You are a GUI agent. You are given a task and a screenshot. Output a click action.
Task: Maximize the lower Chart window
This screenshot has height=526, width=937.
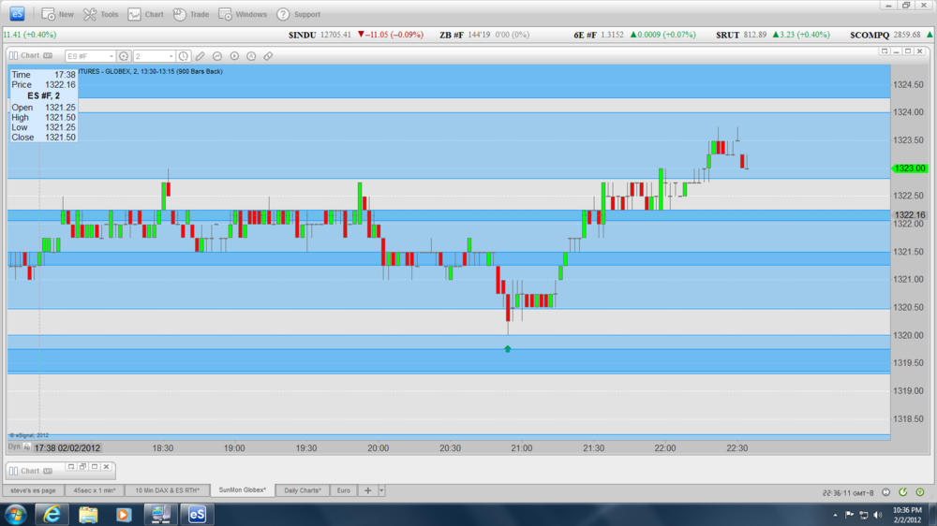95,467
